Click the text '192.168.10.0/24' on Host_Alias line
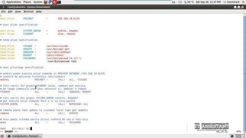 (68, 18)
